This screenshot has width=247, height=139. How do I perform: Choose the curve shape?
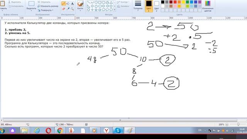(x=92, y=2)
